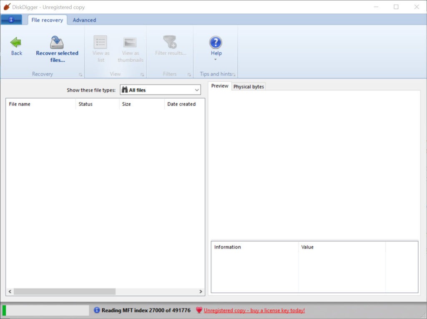Click Recover selected files drive icon
This screenshot has height=319, width=427.
coord(57,42)
